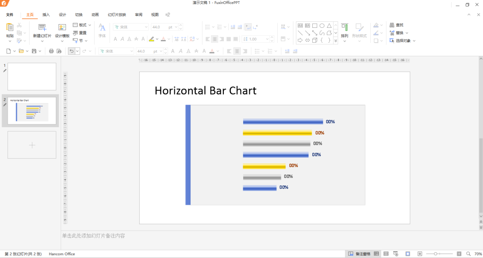
Task: Click the Find (查找) button
Action: click(x=396, y=25)
